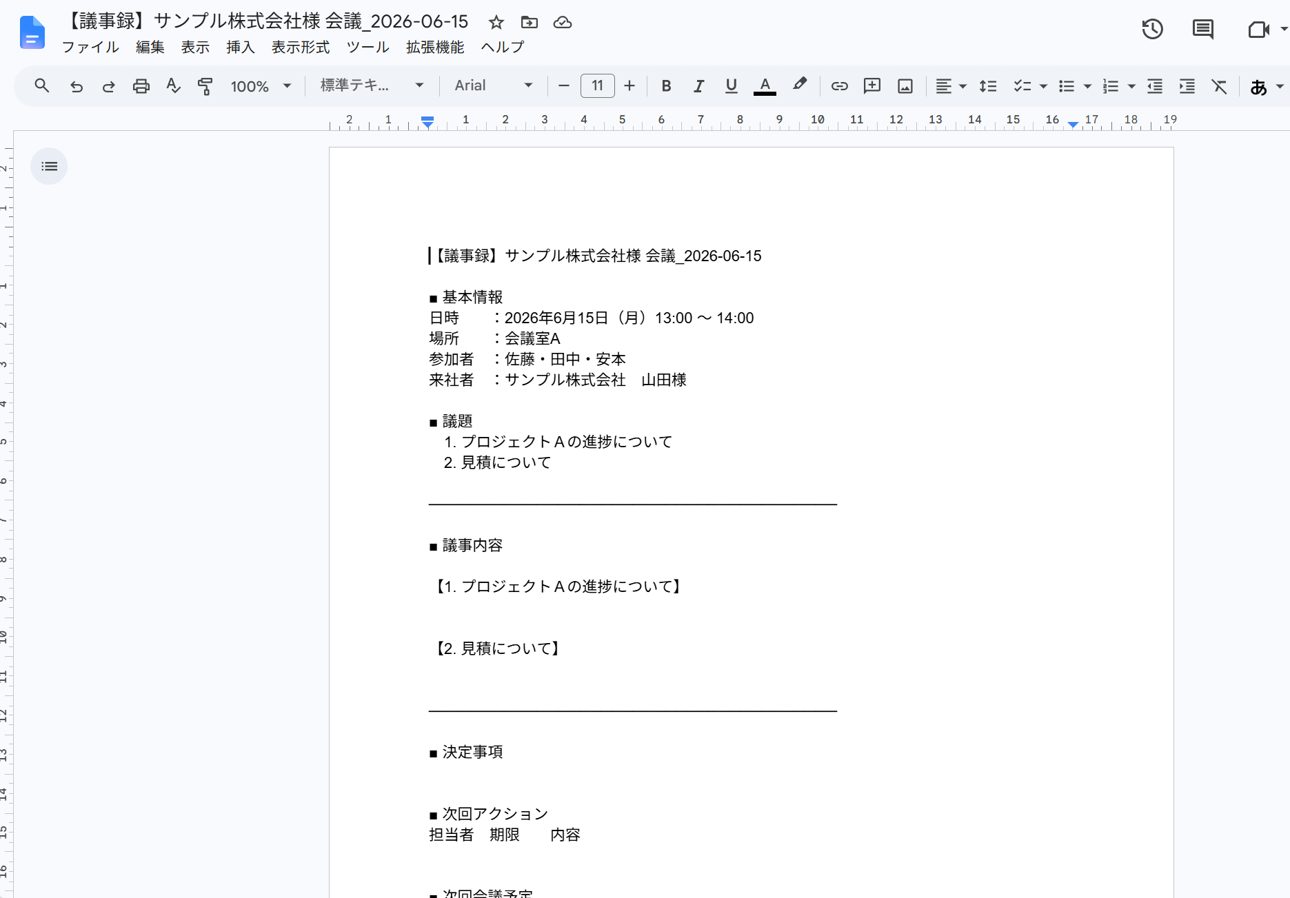
Task: Click the 参加者 line 佐藤・田中・安本
Action: [x=527, y=359]
